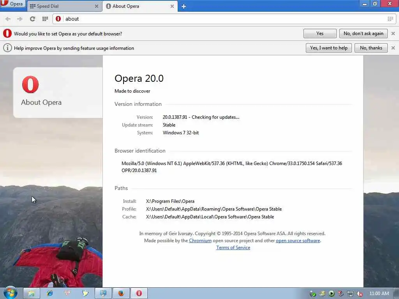This screenshot has height=299, width=399.
Task: Click the yellow bird icon on taskbar
Action: [x=85, y=294]
